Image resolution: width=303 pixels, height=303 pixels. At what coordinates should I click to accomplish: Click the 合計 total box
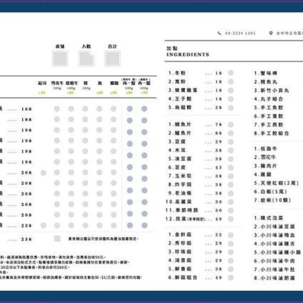(x=112, y=58)
